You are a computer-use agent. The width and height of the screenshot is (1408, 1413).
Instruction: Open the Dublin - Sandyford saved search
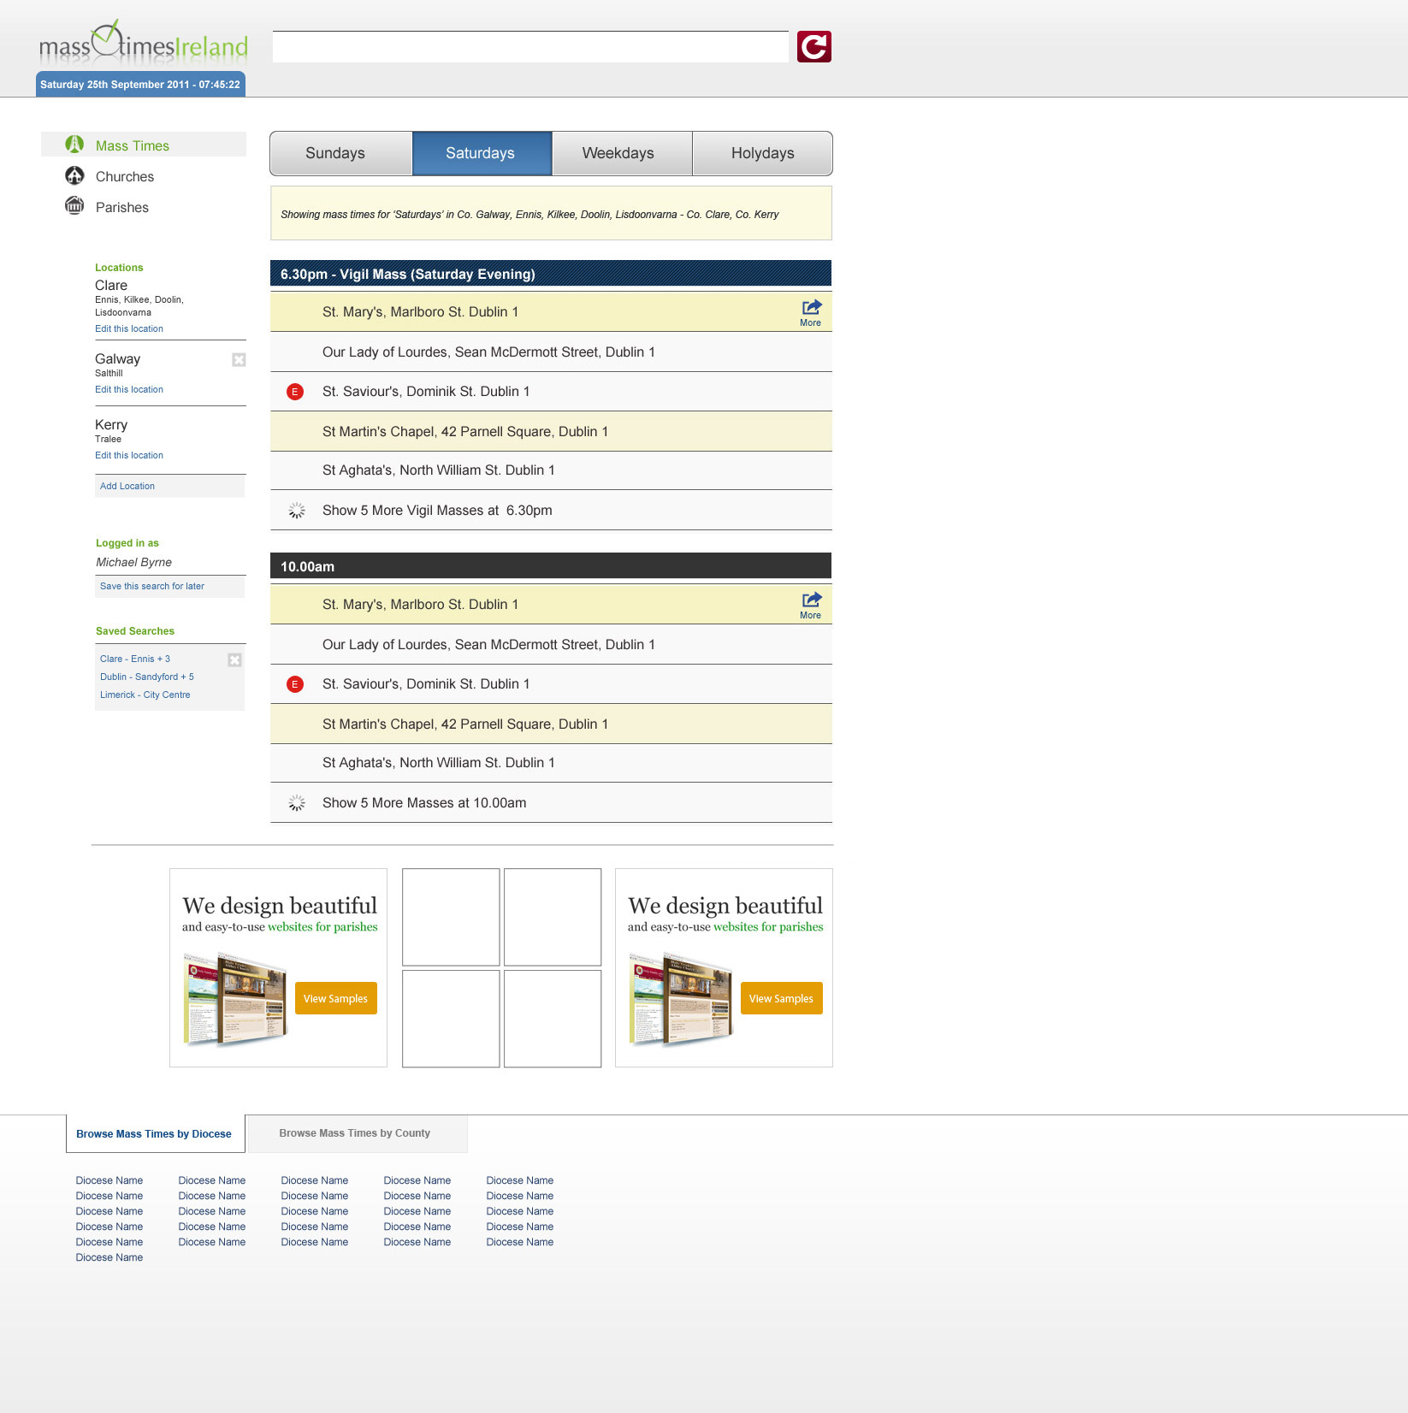pyautogui.click(x=147, y=677)
